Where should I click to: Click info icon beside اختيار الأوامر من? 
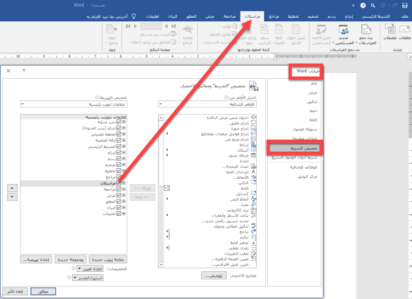tap(226, 98)
